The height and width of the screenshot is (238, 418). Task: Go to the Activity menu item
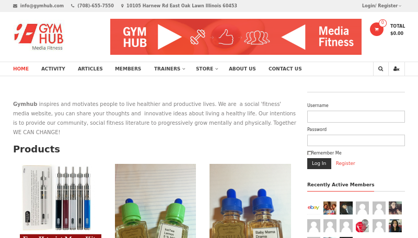pos(53,69)
